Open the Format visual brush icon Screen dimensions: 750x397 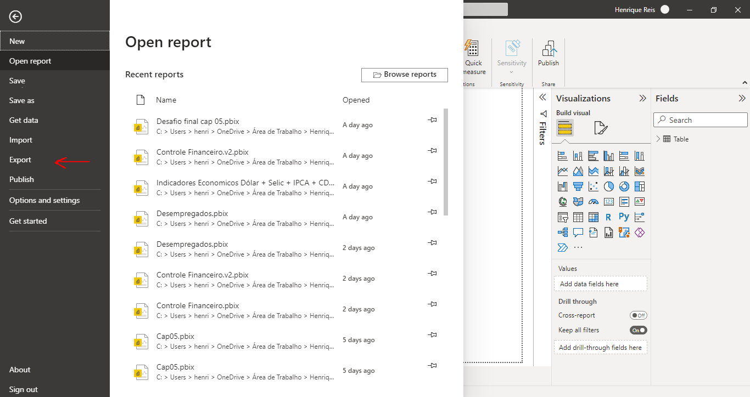click(x=601, y=128)
